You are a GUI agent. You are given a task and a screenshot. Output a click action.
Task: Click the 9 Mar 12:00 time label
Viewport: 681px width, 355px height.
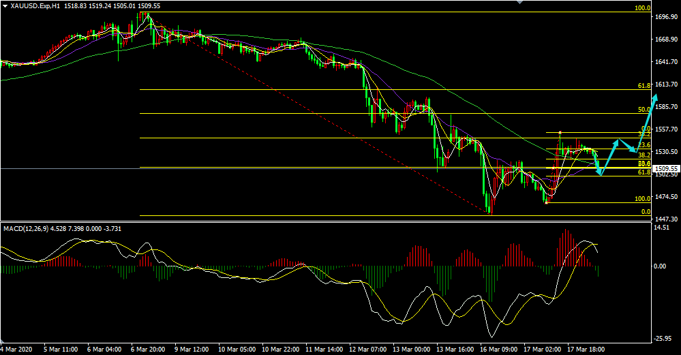tap(191, 350)
